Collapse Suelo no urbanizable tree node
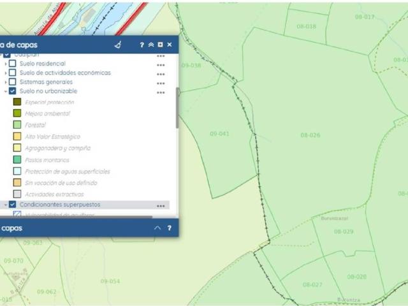Image resolution: width=408 pixels, height=306 pixels. point(6,91)
